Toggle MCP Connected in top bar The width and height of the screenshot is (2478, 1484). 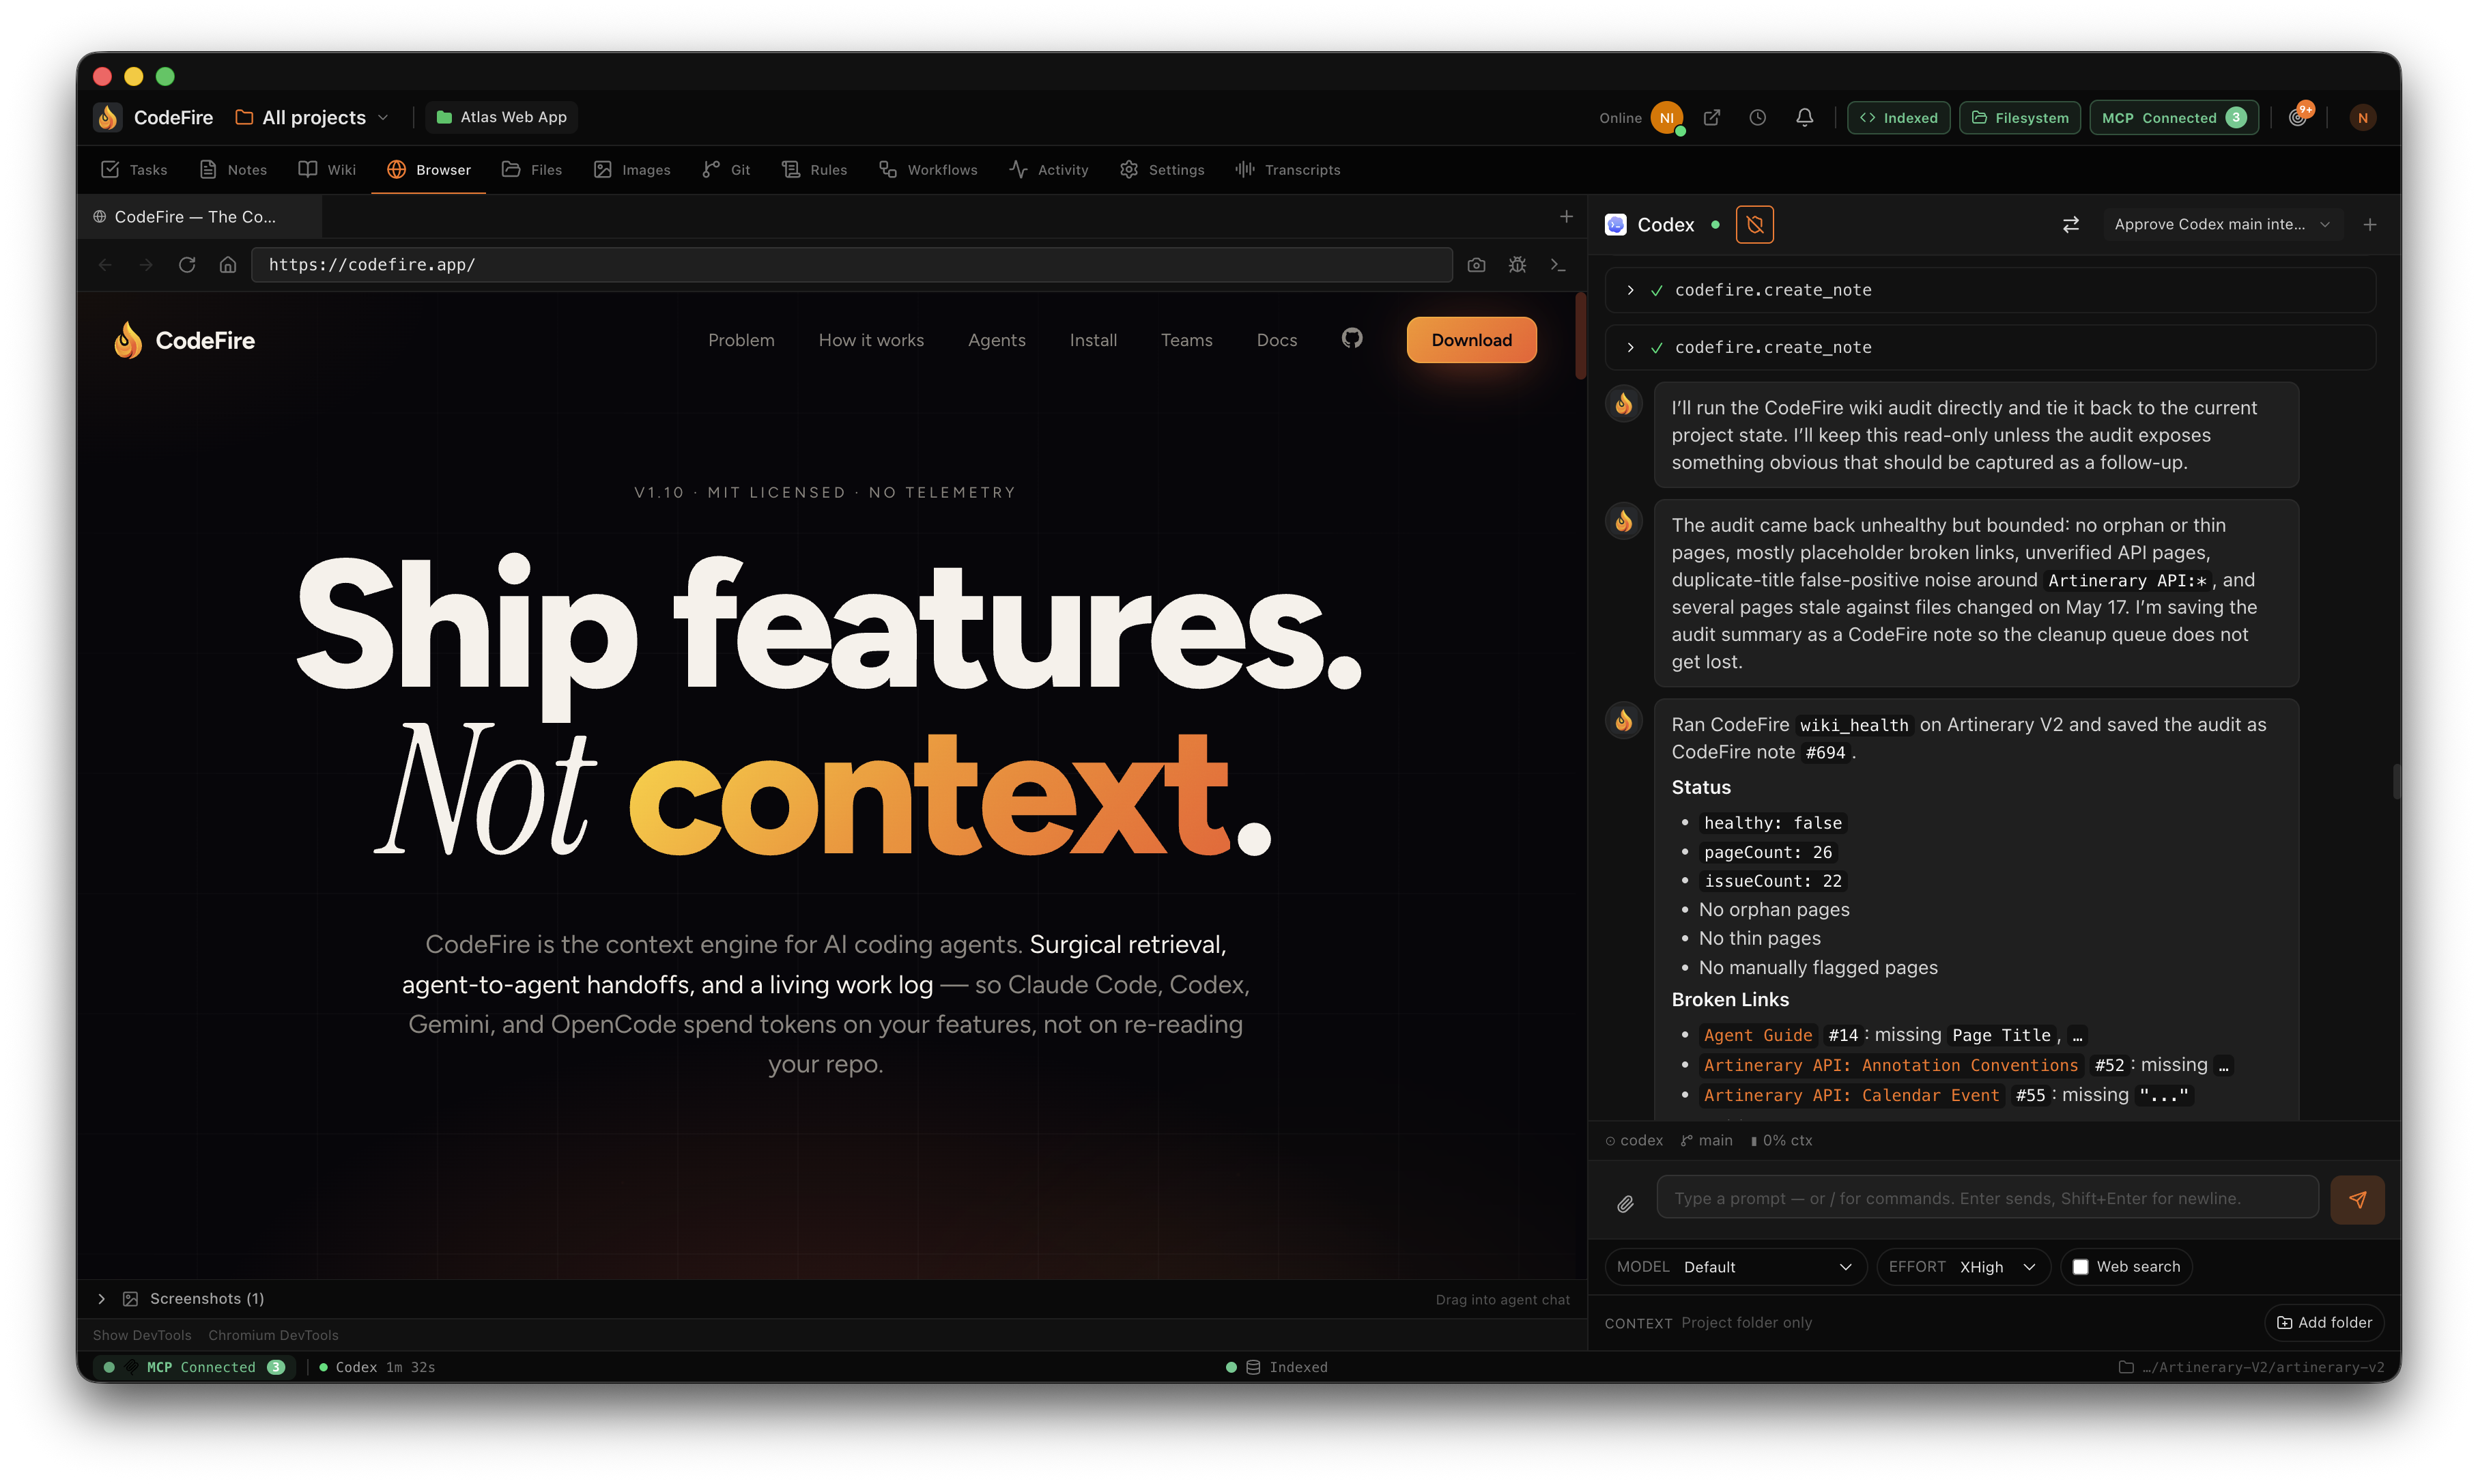(2174, 117)
